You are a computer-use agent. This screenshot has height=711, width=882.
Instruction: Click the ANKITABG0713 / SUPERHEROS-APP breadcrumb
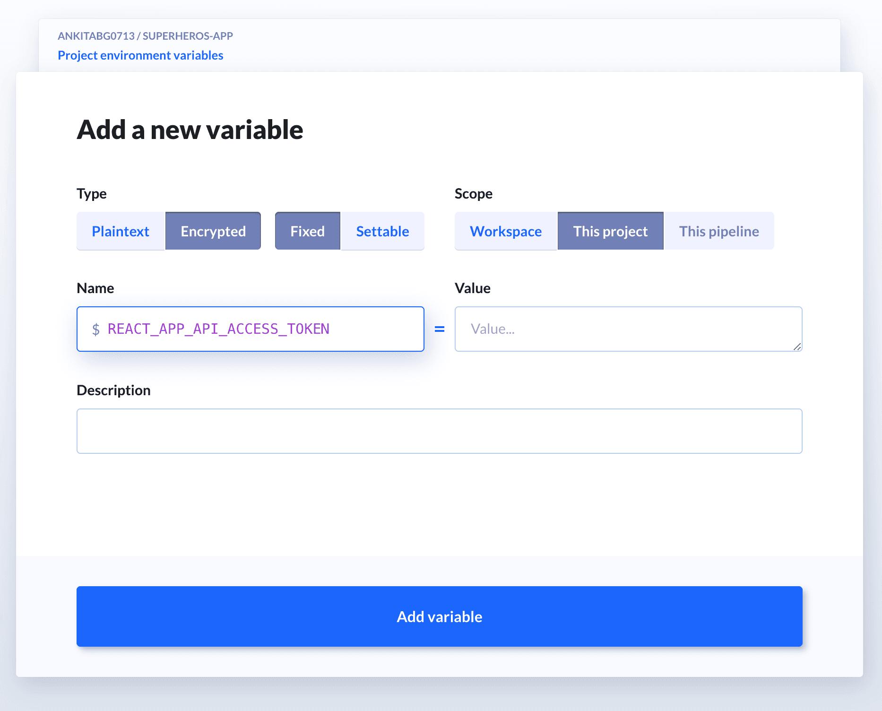tap(145, 35)
